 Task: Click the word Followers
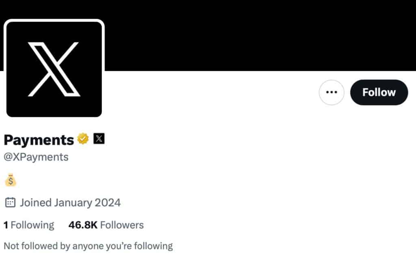(x=122, y=225)
